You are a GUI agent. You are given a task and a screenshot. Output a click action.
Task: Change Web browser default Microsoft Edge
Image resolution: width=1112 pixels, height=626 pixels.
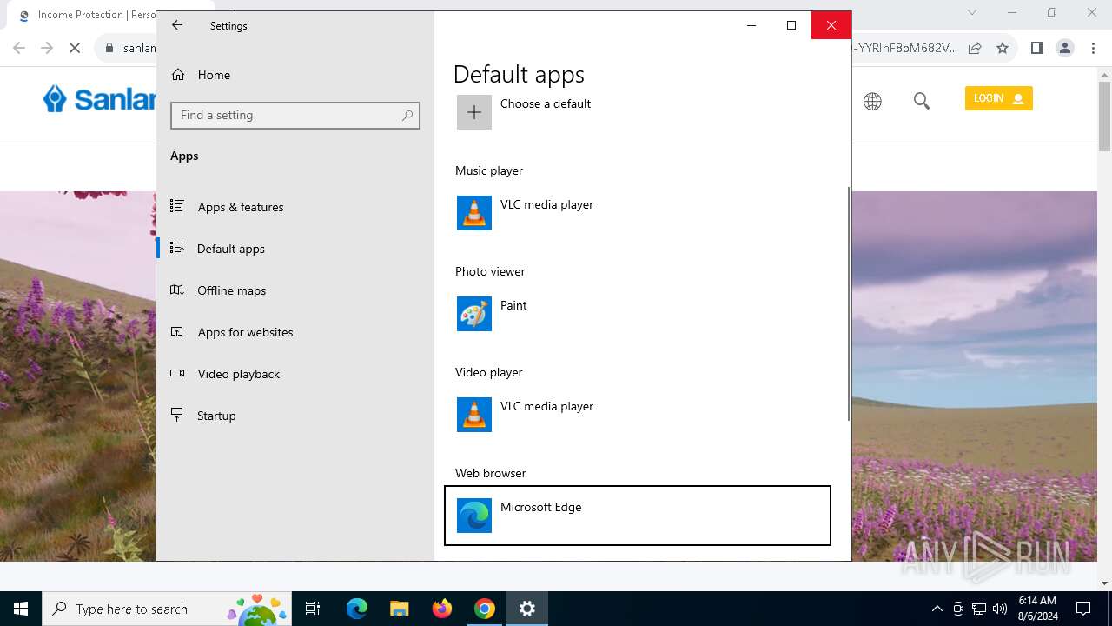coord(638,516)
